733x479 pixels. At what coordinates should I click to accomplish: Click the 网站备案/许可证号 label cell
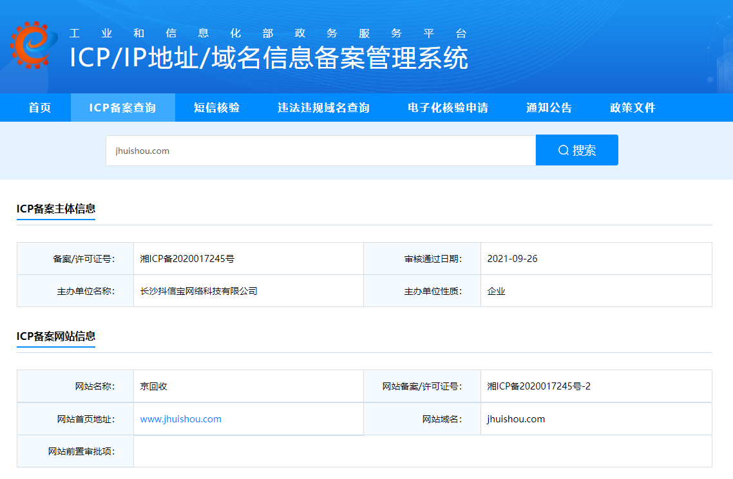(x=423, y=386)
